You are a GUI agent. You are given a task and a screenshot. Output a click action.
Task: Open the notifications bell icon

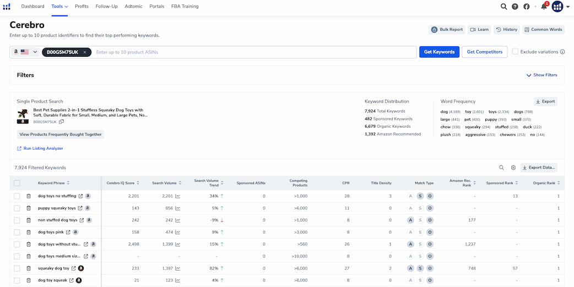[544, 6]
